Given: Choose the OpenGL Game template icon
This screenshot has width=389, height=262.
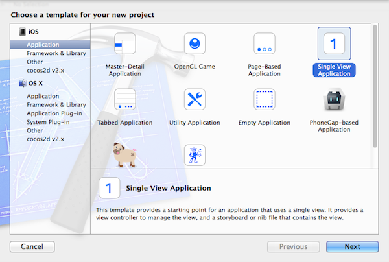Looking at the screenshot, I should 194,43.
